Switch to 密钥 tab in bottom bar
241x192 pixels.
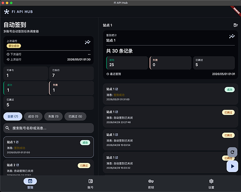pos(151,183)
